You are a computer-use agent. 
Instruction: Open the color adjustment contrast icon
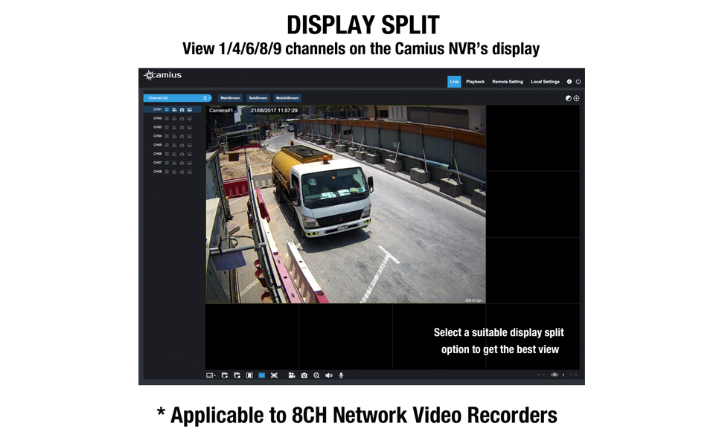(569, 98)
